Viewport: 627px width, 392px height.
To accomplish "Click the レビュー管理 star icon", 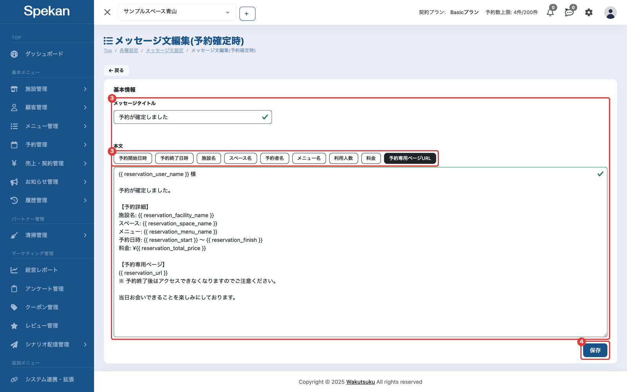I will (x=14, y=326).
